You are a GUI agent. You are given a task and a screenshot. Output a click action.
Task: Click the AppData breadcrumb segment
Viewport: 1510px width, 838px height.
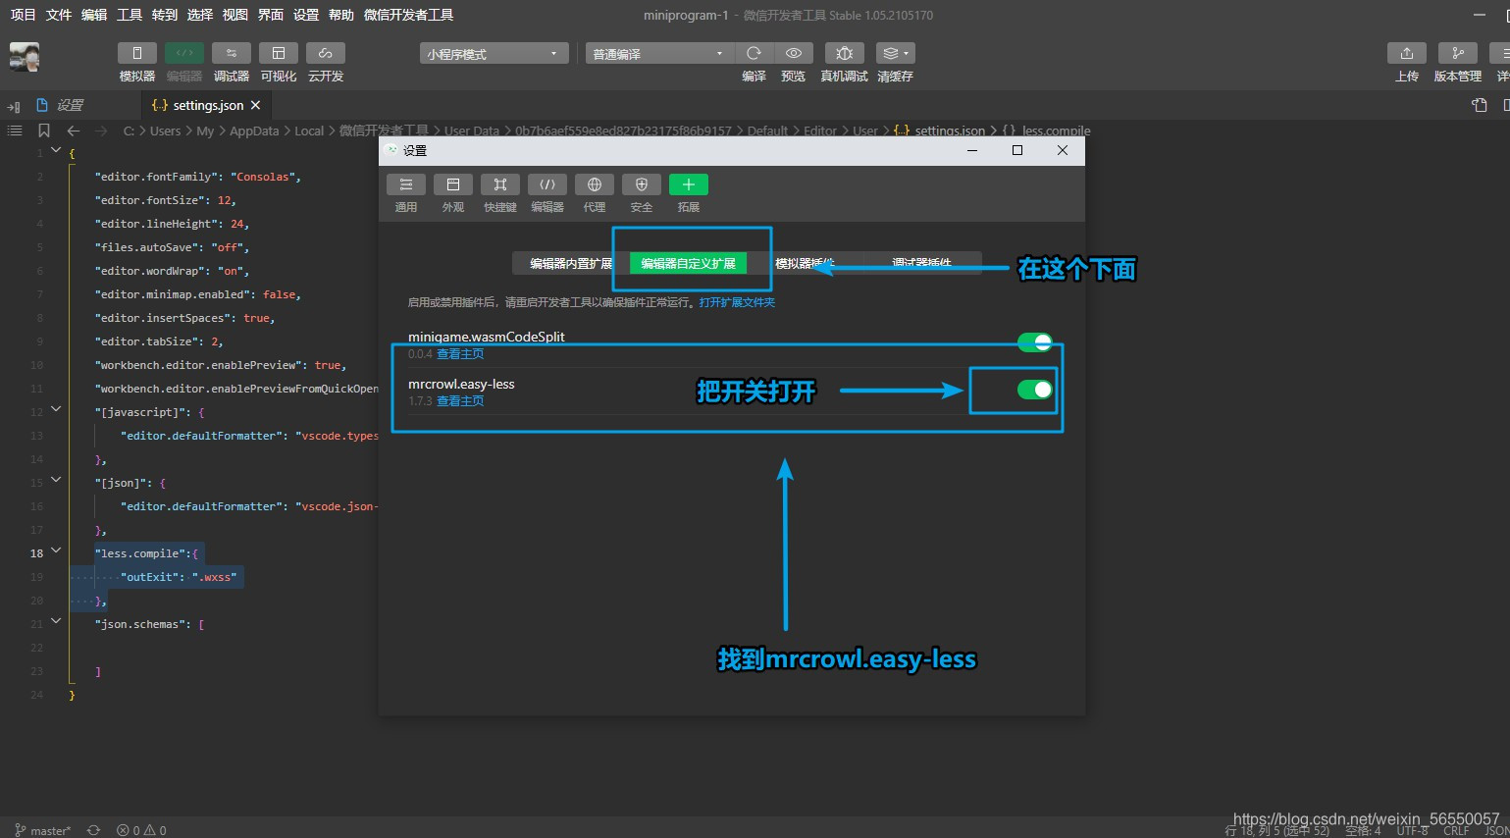(254, 131)
